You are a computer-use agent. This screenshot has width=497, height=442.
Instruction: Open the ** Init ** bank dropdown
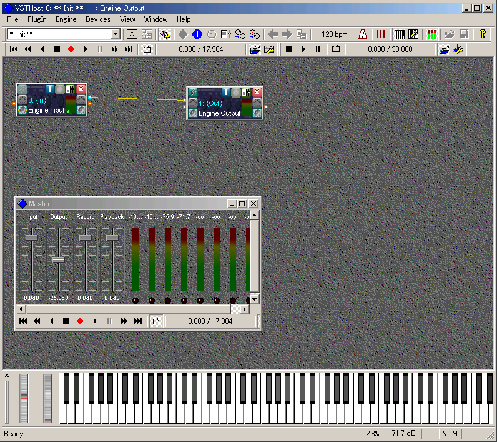pyautogui.click(x=115, y=34)
